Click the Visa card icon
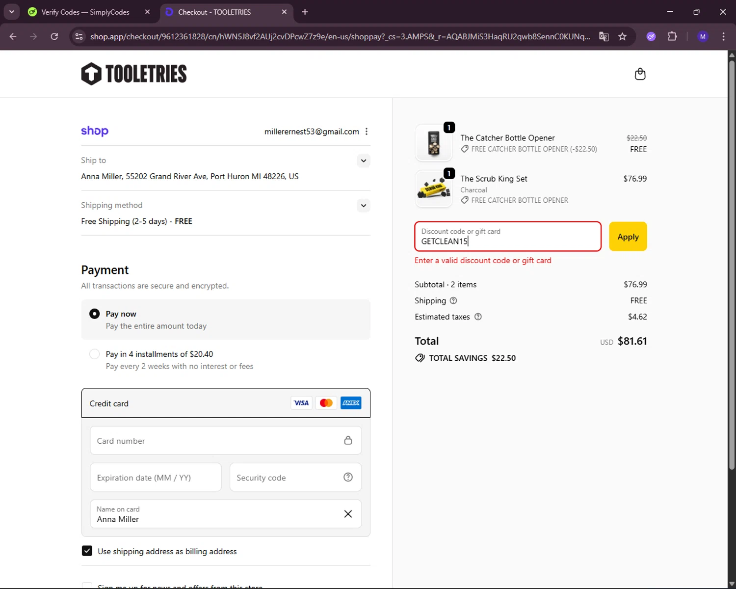Viewport: 736px width, 589px height. click(301, 403)
